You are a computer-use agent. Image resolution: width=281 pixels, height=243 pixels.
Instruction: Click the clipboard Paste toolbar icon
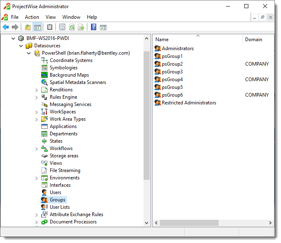(x=50, y=27)
